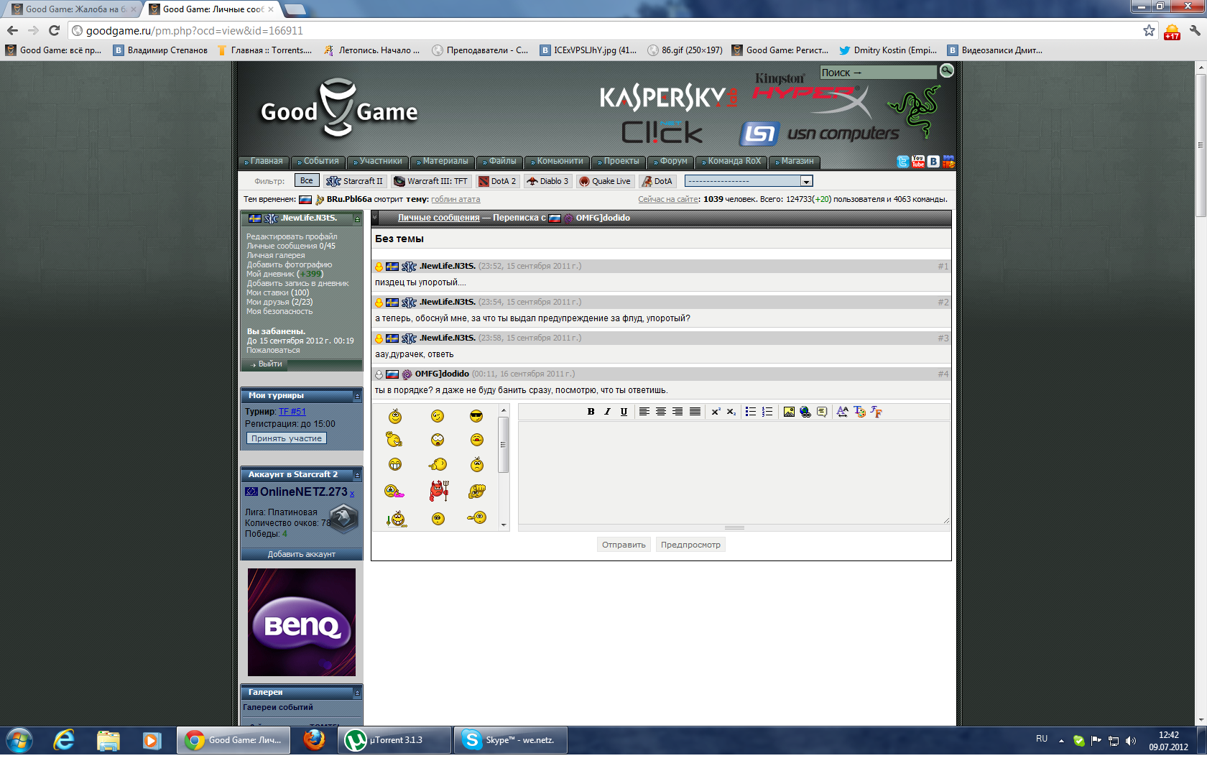The image size is (1207, 766).
Task: Align message text left
Action: (644, 412)
